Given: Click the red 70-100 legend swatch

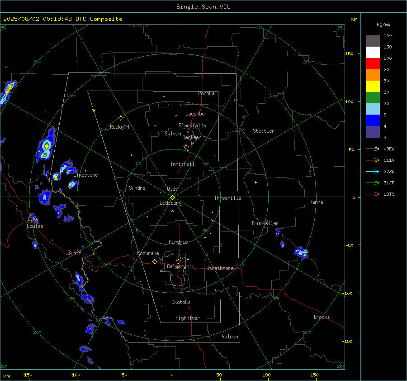Looking at the screenshot, I should tap(373, 64).
